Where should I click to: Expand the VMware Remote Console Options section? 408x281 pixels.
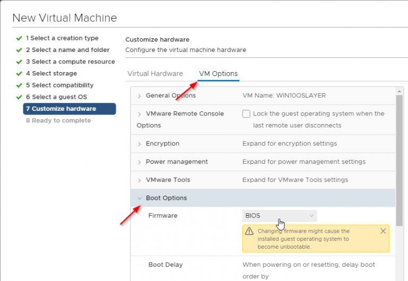(x=139, y=114)
